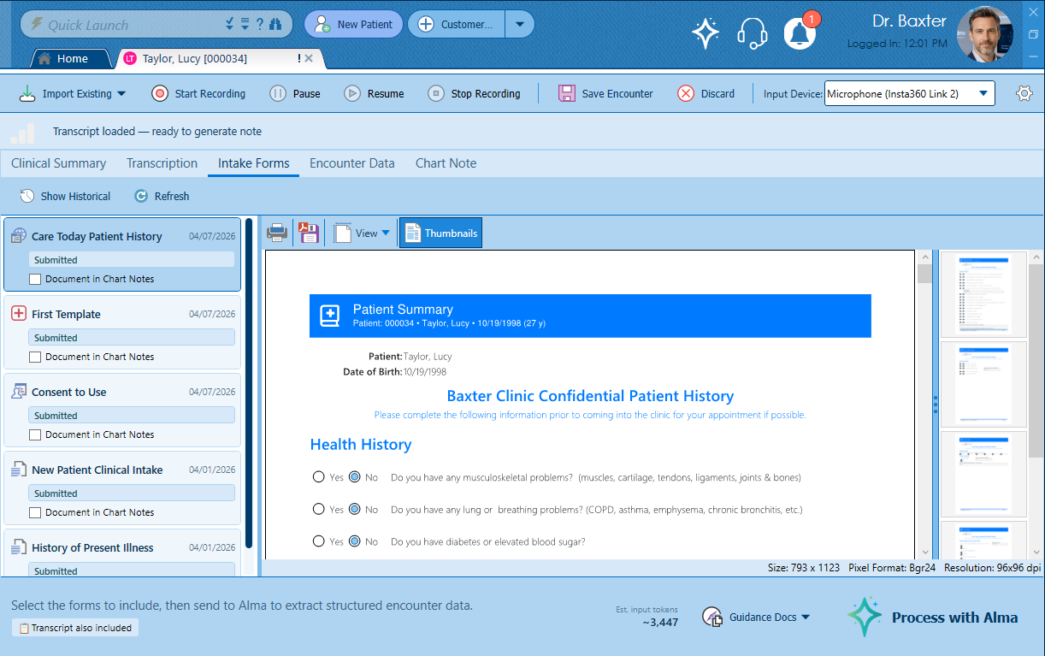Click the printer icon in the viewer toolbar

[x=277, y=233]
